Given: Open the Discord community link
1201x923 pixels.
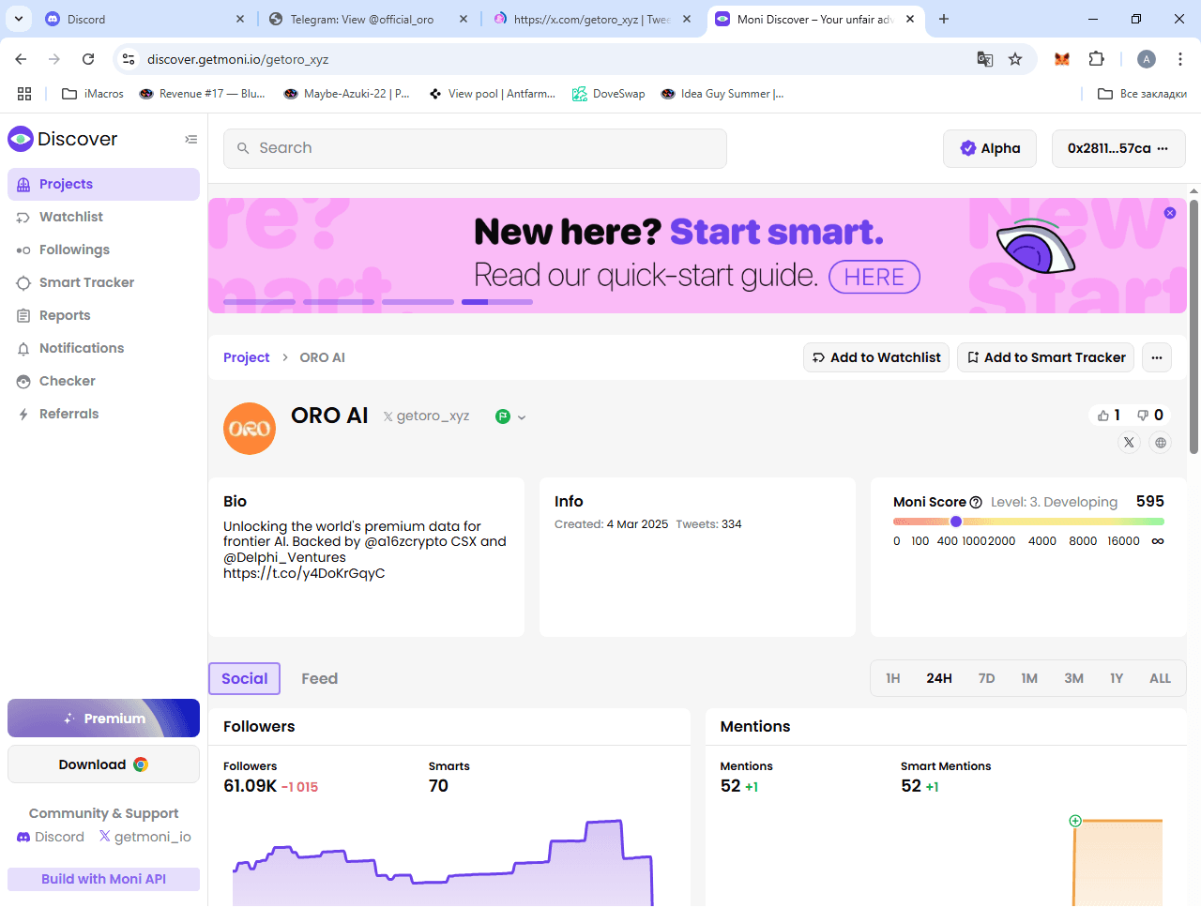Looking at the screenshot, I should 51,837.
